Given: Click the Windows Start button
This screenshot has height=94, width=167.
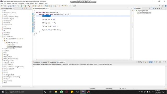Looking at the screenshot, I should (x=3, y=92).
